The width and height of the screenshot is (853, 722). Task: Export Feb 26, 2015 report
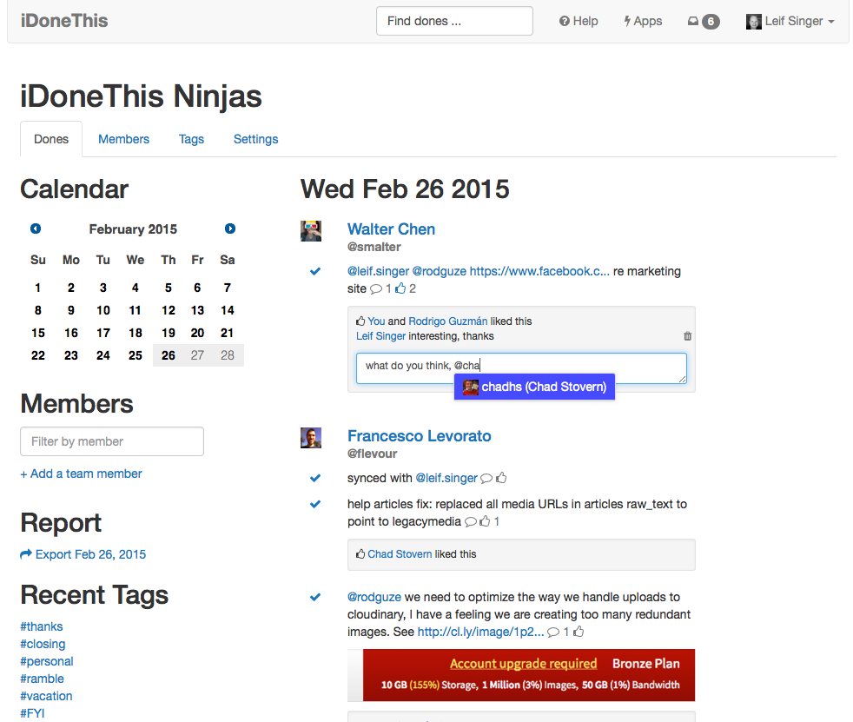pos(83,554)
